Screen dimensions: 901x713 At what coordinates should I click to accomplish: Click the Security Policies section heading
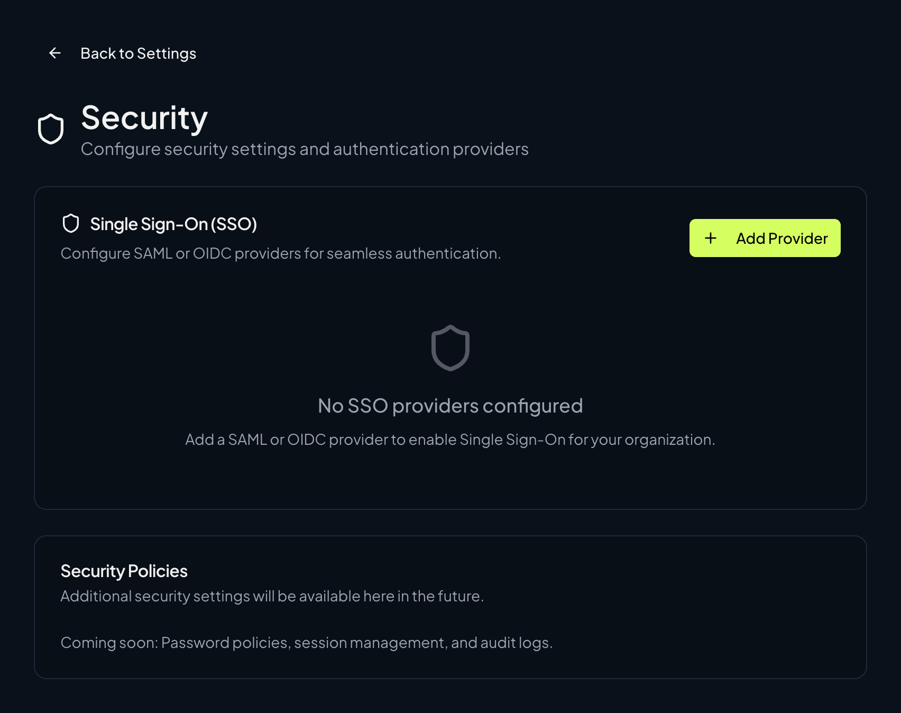tap(124, 571)
